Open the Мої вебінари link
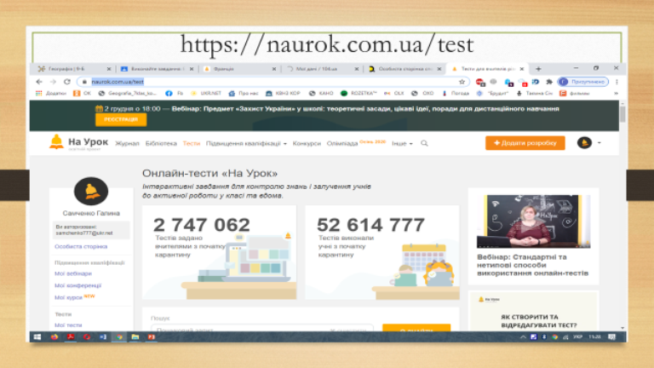The width and height of the screenshot is (654, 368). 73,273
